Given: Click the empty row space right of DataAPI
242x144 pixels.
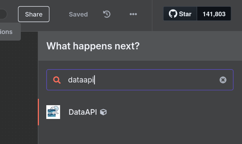Looking at the screenshot, I should click(x=170, y=112).
